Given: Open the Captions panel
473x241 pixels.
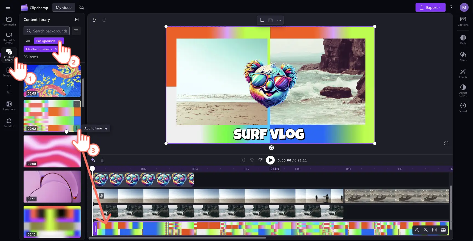Looking at the screenshot, I should point(463,21).
